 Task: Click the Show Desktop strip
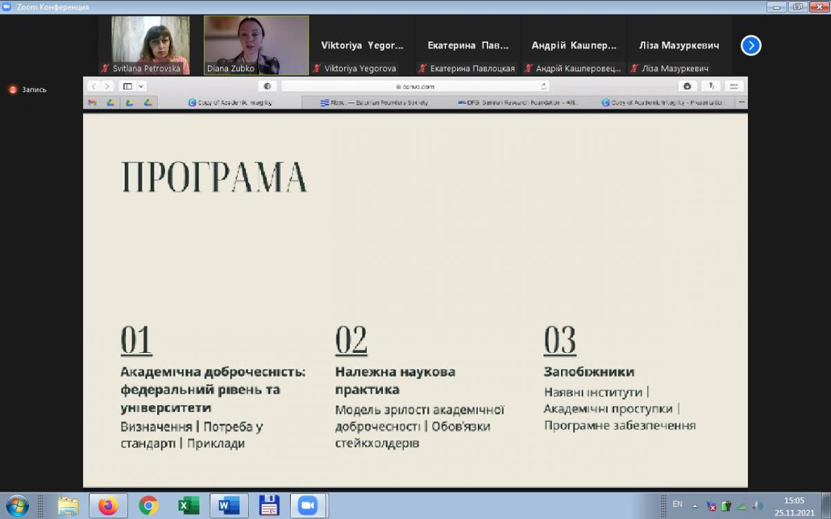(x=825, y=506)
